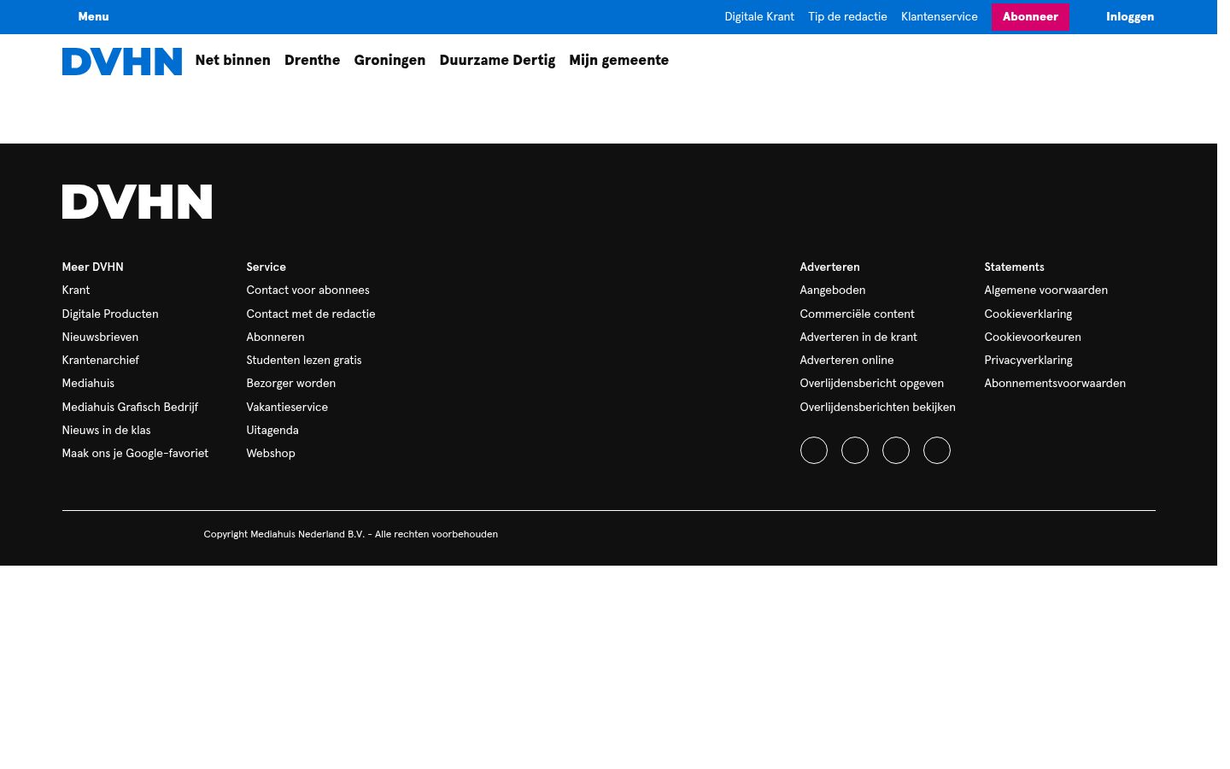This screenshot has width=1230, height=769.
Task: Read the Cookieverklaring
Action: (x=1028, y=314)
